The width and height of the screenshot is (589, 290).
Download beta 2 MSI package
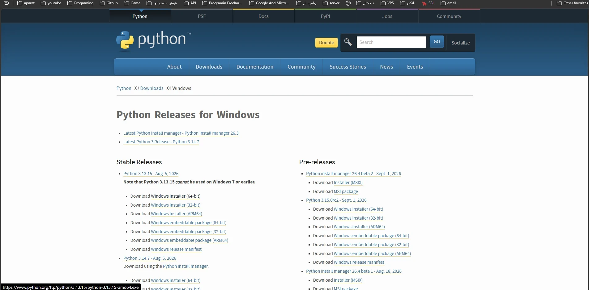pyautogui.click(x=346, y=191)
